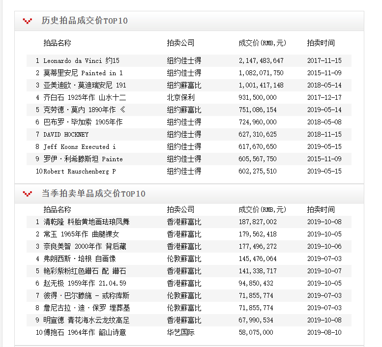Click the date 2018-05-08

(324, 122)
